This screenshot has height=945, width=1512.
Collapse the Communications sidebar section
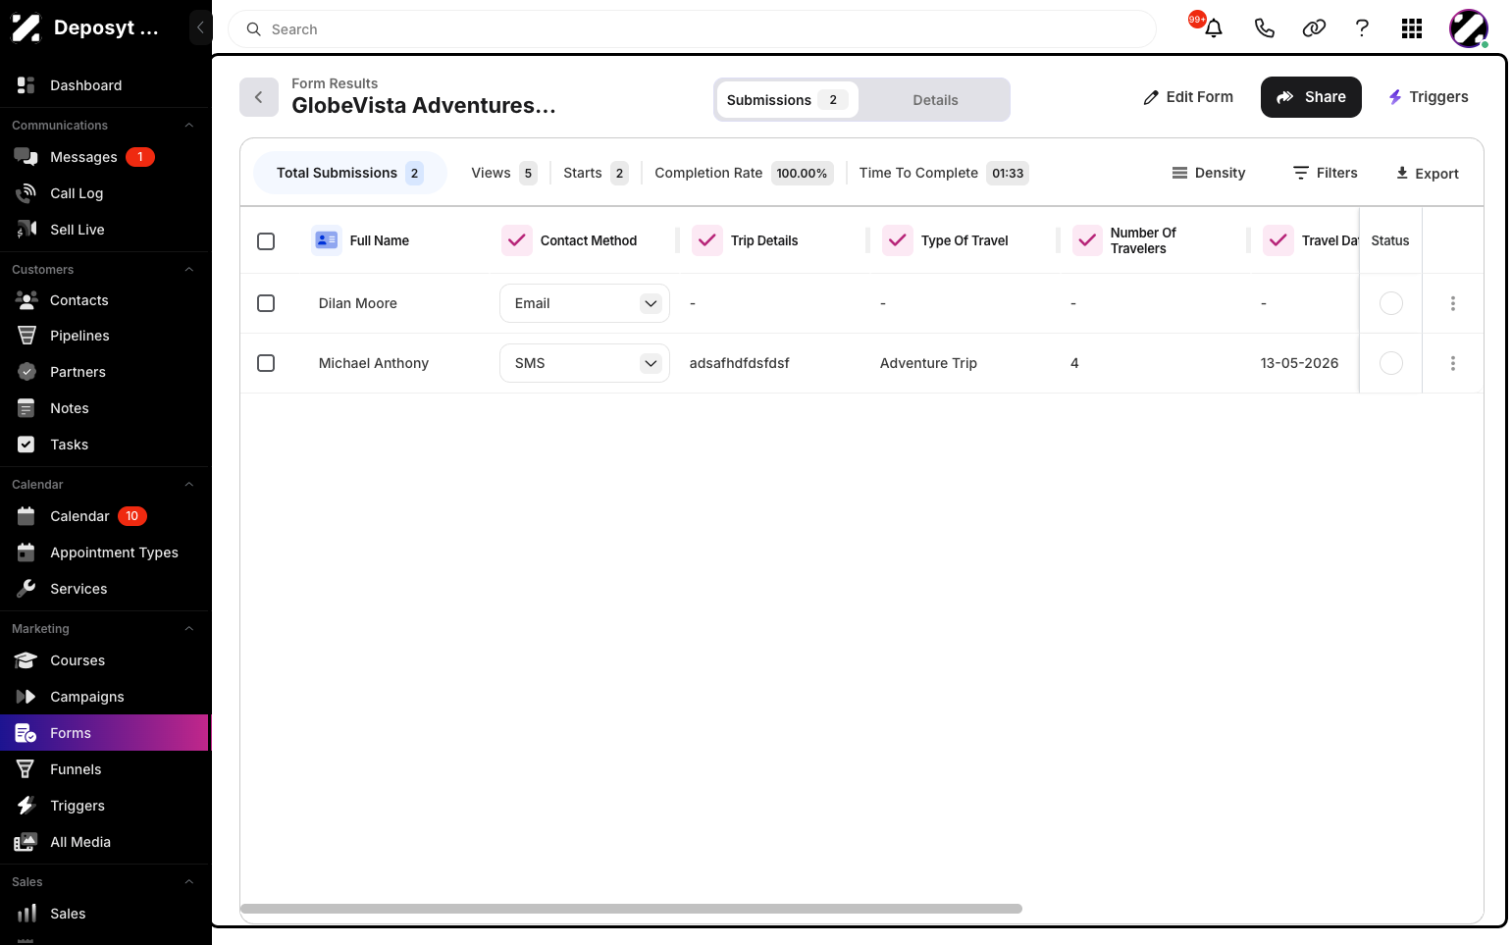(189, 126)
